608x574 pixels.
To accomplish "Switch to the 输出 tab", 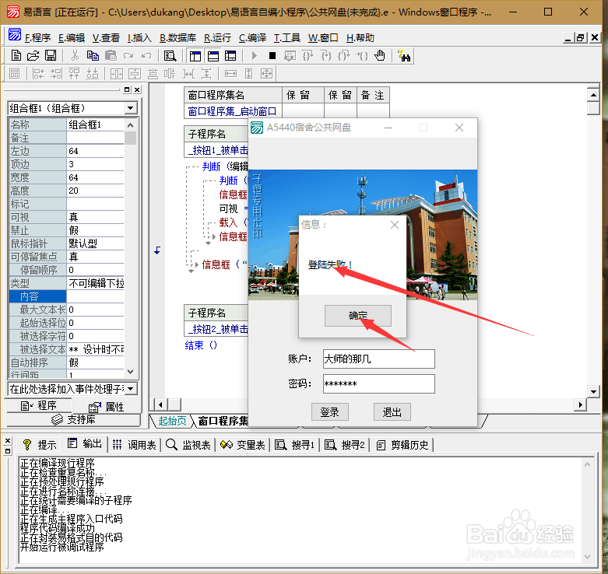I will click(x=85, y=444).
